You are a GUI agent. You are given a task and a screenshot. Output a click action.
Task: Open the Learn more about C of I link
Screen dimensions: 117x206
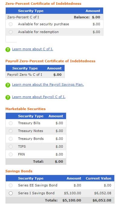tap(33, 49)
